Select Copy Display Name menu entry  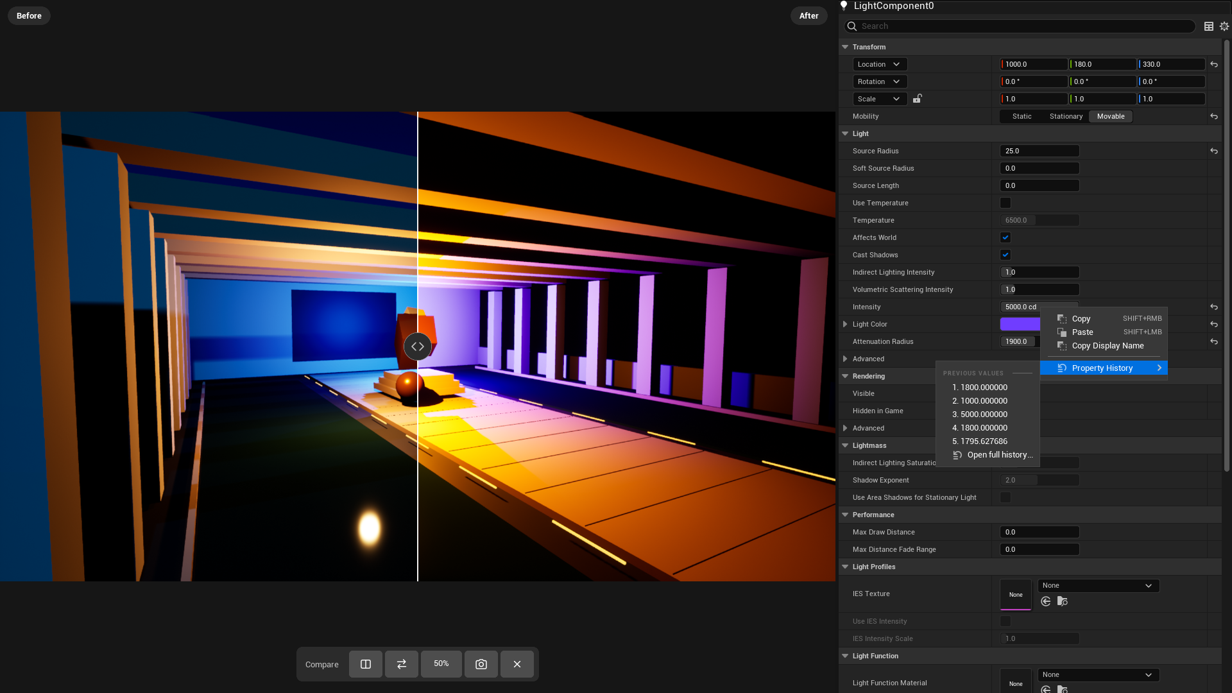pyautogui.click(x=1104, y=345)
